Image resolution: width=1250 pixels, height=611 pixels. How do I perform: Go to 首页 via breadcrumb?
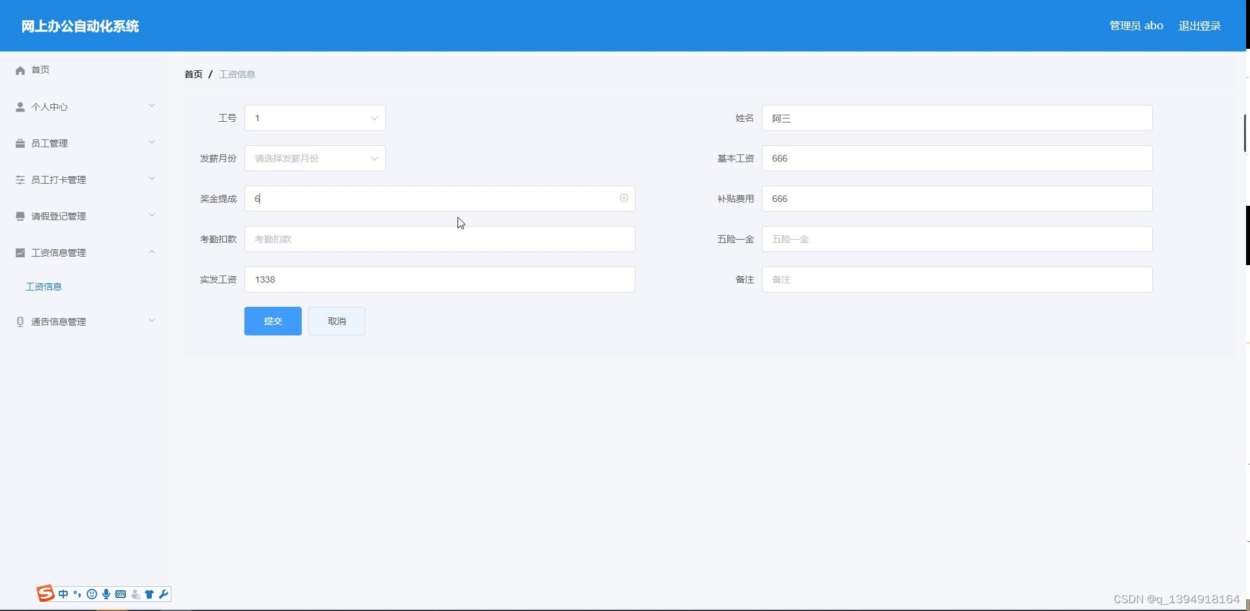tap(194, 74)
